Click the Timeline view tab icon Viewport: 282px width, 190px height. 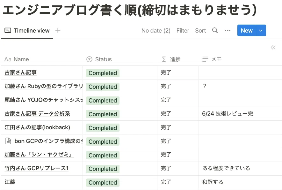pos(8,30)
